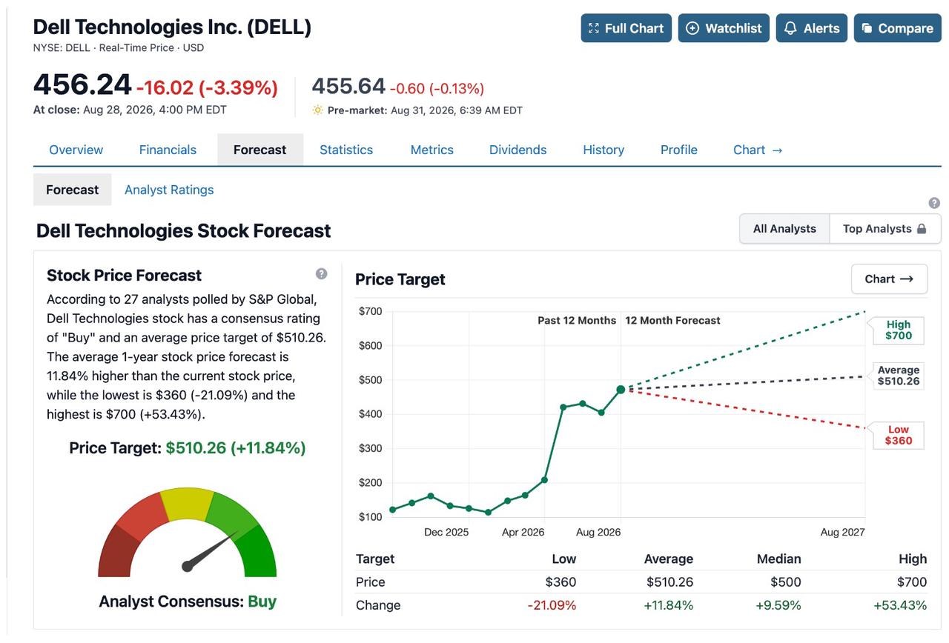Click the plus icon in Watchlist
The width and height of the screenshot is (949, 643).
[x=692, y=28]
